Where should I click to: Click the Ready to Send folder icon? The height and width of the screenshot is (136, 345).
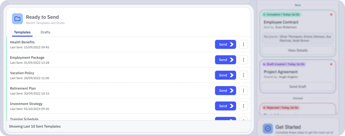[17, 19]
